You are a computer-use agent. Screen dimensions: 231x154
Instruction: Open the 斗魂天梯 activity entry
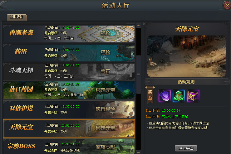pos(69,72)
